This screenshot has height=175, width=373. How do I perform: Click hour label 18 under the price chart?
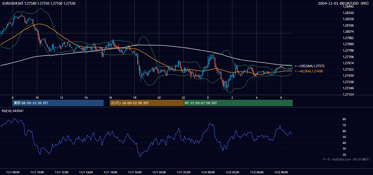[135, 97]
